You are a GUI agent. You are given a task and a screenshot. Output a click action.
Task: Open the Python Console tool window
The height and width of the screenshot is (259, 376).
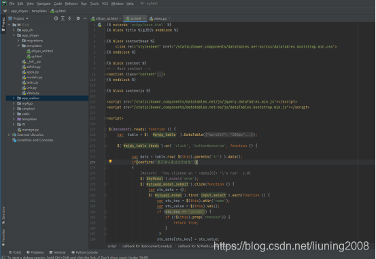coord(84,252)
